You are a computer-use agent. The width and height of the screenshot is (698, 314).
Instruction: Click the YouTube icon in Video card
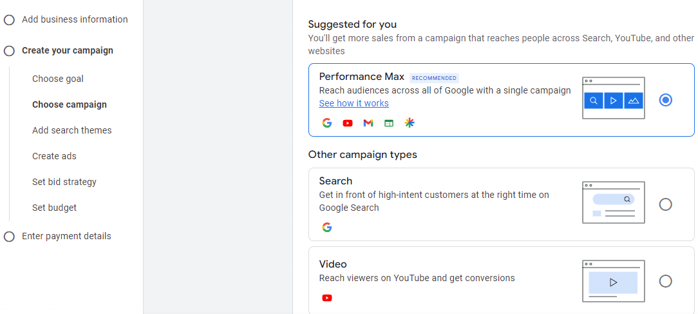(x=326, y=298)
